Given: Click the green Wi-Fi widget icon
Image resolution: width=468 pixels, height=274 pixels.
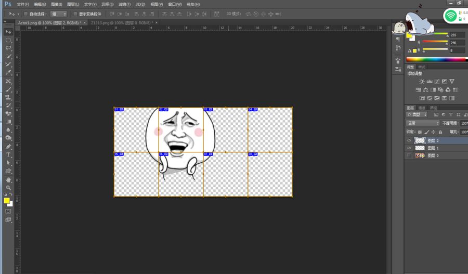Looking at the screenshot, I should pyautogui.click(x=450, y=16).
